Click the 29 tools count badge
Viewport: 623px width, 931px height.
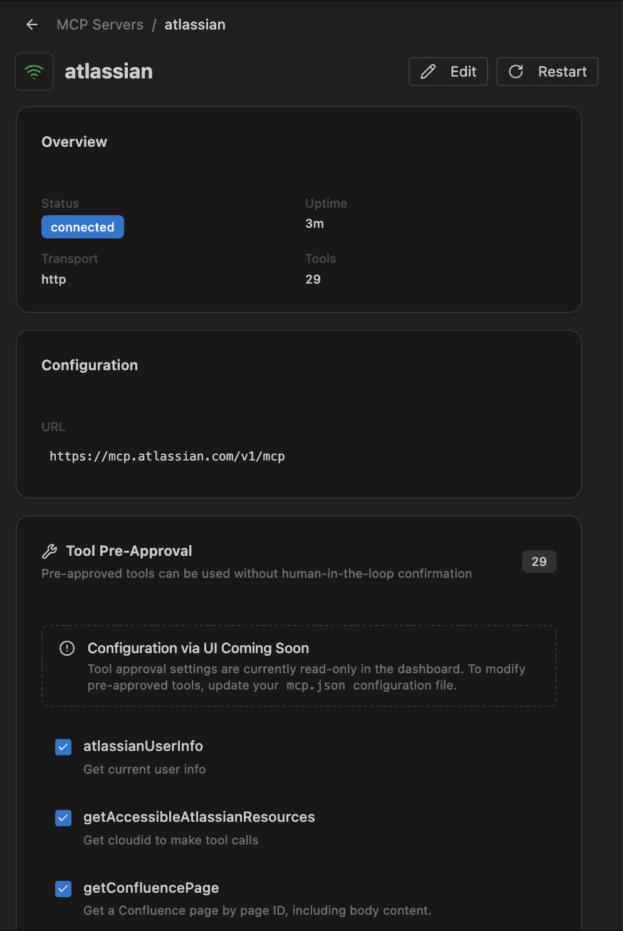click(x=539, y=561)
